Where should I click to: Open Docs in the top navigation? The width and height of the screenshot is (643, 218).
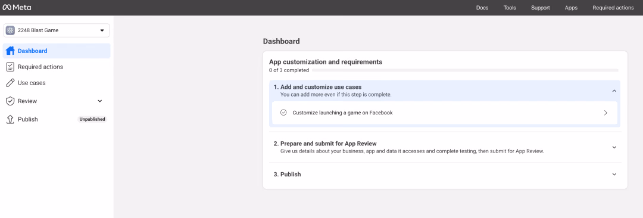[482, 7]
